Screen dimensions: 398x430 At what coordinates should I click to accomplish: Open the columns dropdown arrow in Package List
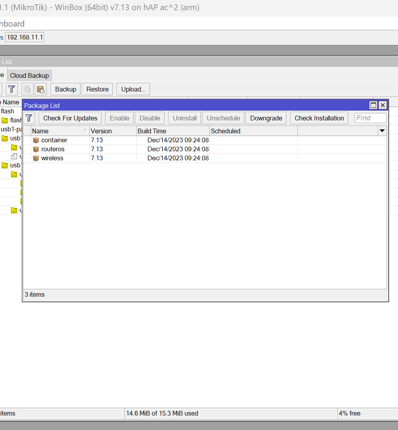(x=382, y=131)
